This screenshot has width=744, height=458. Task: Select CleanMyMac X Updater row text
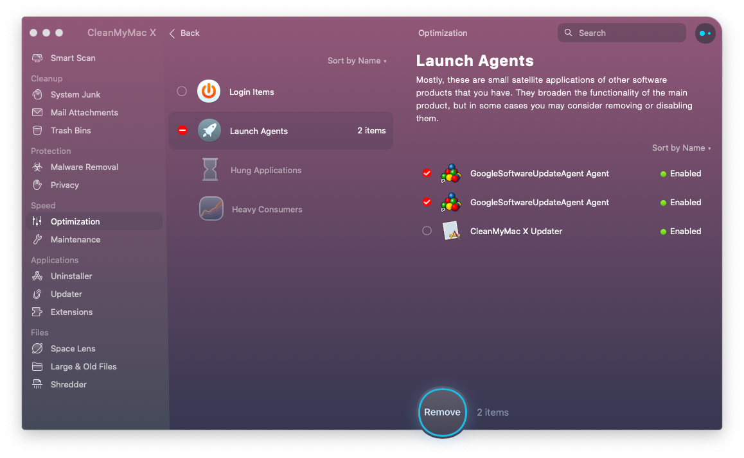click(516, 231)
